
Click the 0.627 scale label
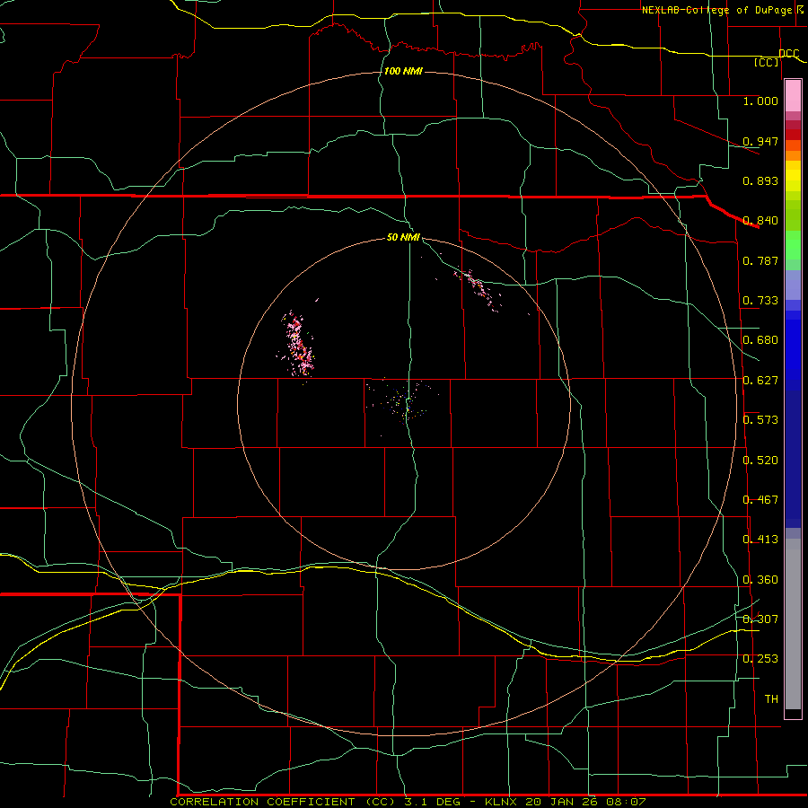pyautogui.click(x=760, y=381)
